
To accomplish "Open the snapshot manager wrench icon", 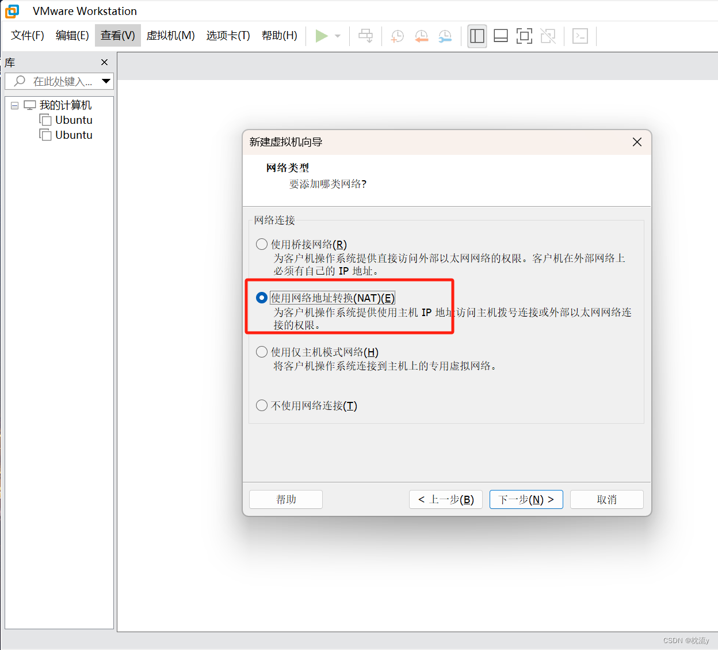I will pos(445,36).
